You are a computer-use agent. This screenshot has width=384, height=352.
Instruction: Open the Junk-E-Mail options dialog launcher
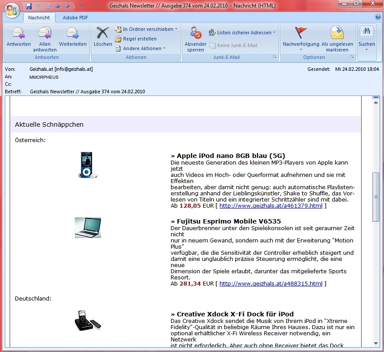click(x=275, y=57)
